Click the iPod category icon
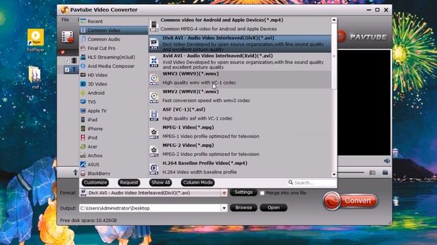The width and height of the screenshot is (437, 245). [83, 137]
